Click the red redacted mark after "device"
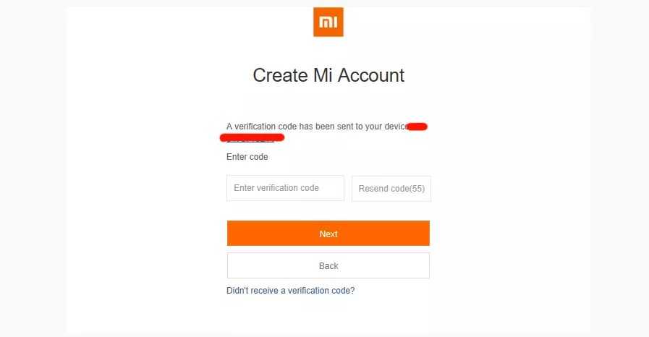 (417, 127)
